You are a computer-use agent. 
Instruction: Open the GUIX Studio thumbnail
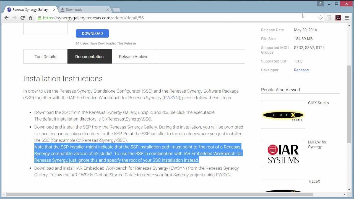(283, 115)
